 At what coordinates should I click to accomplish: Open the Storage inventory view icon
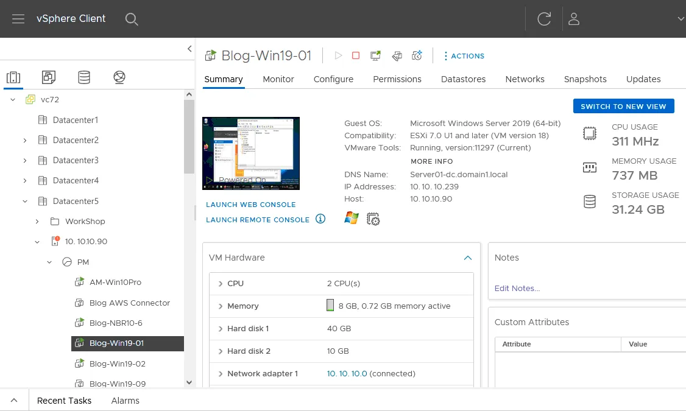(x=84, y=77)
